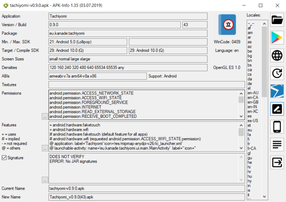Click the Compile SDK field
The image size is (286, 202).
pyautogui.click(x=168, y=50)
